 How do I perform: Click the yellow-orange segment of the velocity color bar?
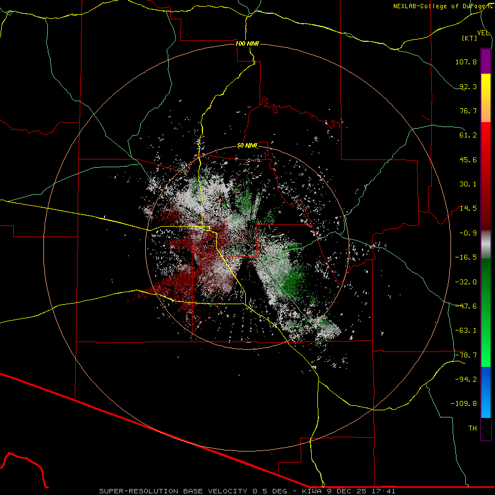pyautogui.click(x=486, y=98)
